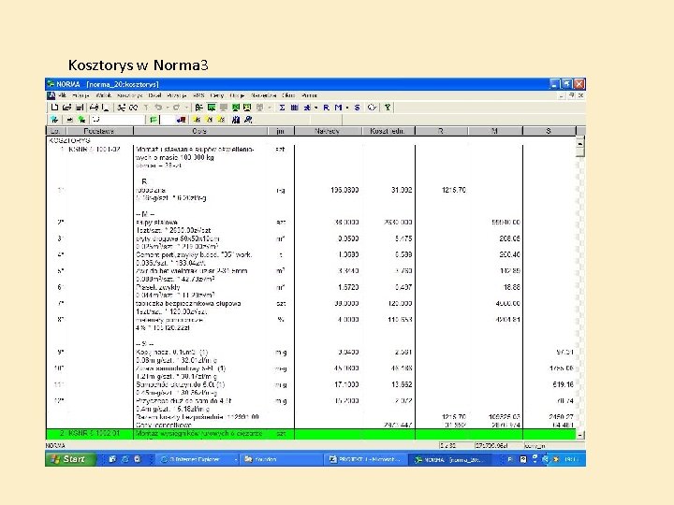Click the Redo arrow icon
Image resolution: width=674 pixels, height=505 pixels.
(176, 108)
